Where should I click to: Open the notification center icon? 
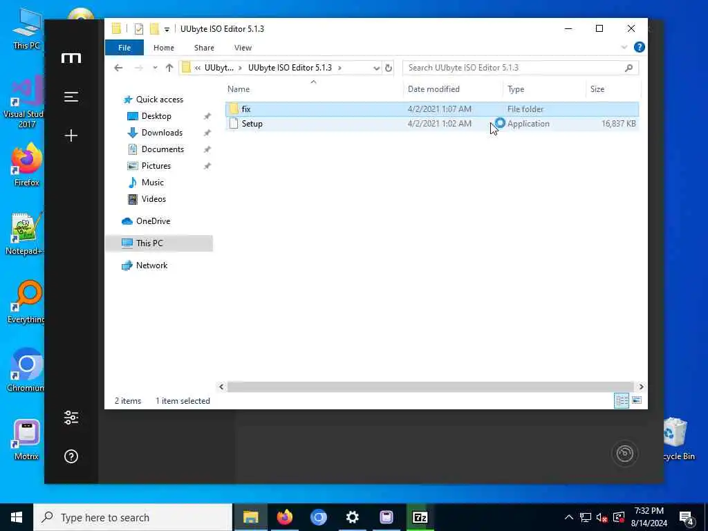[x=686, y=517]
